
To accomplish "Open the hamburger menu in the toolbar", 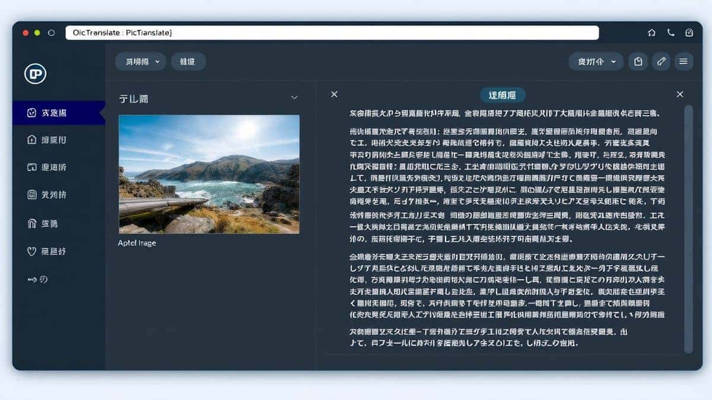I will 684,61.
